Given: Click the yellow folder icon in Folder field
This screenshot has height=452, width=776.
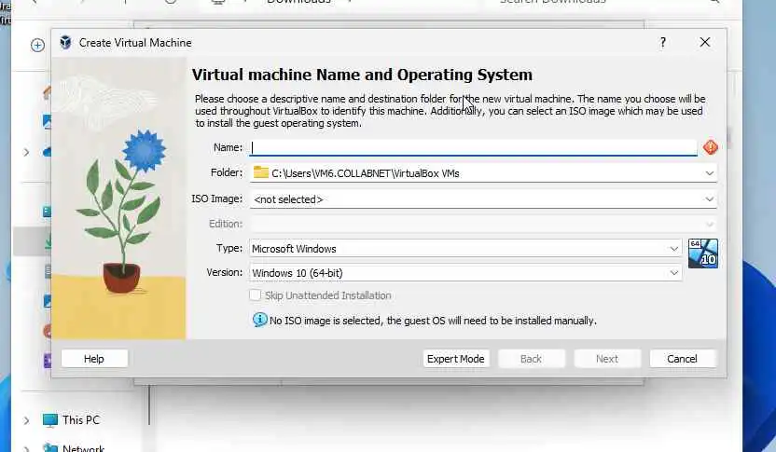Looking at the screenshot, I should [261, 172].
